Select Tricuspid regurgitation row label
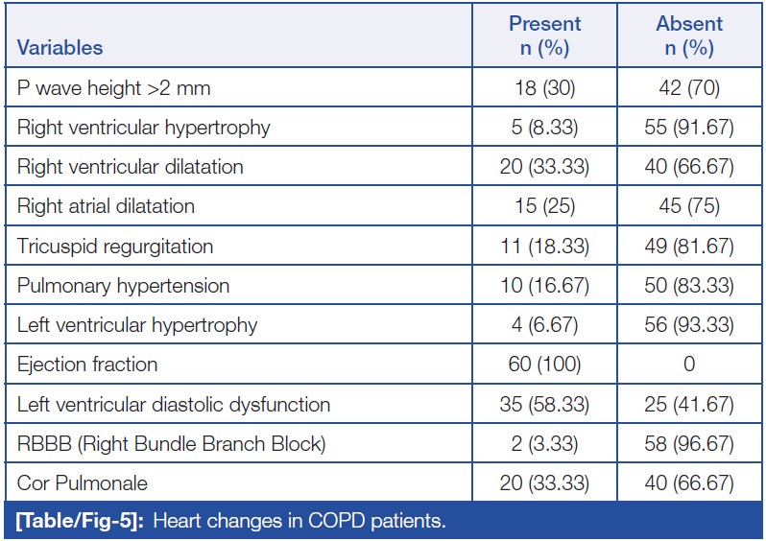The width and height of the screenshot is (766, 541). pos(115,247)
